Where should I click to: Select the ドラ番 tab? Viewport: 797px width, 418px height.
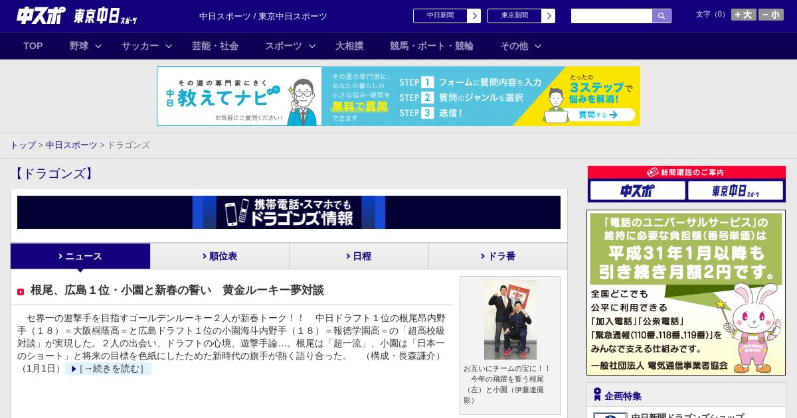point(498,256)
